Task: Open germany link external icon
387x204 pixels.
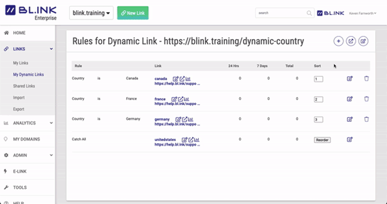Action: click(185, 119)
